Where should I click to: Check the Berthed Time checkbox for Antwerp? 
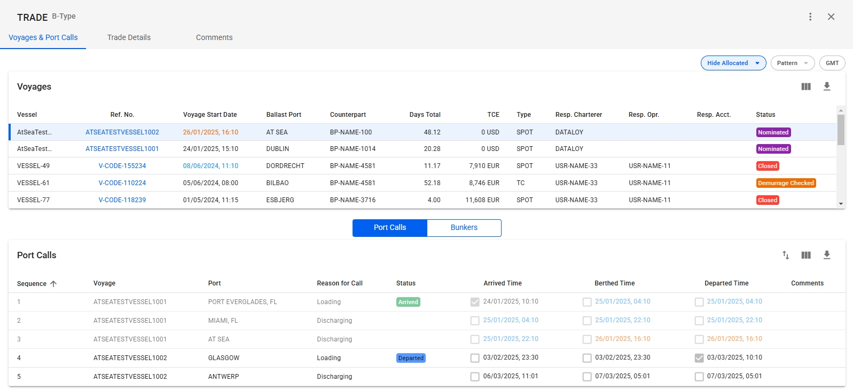point(587,377)
